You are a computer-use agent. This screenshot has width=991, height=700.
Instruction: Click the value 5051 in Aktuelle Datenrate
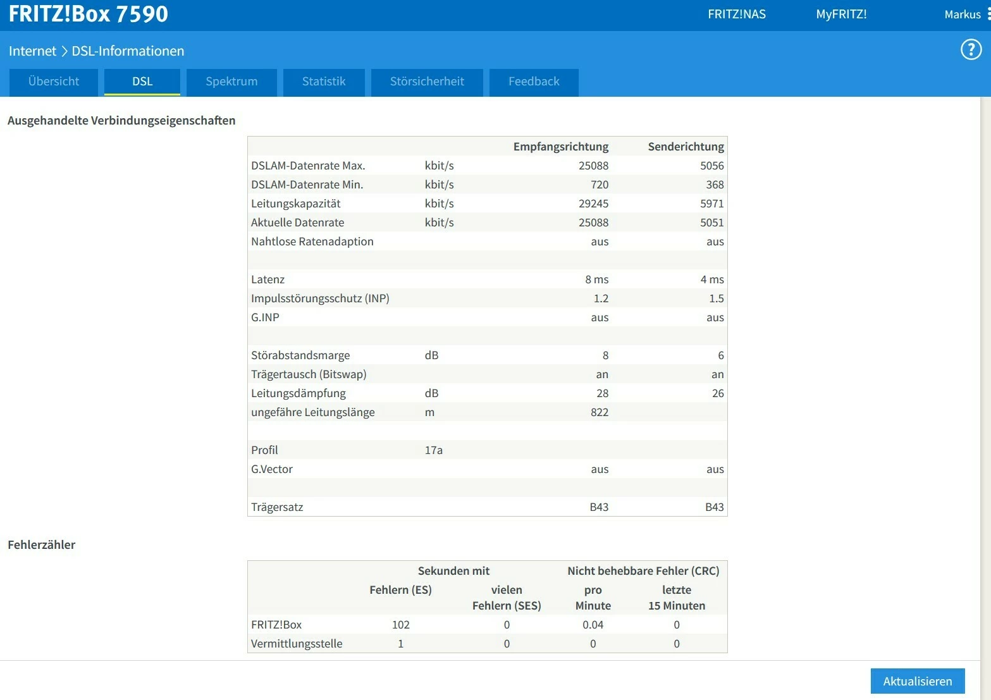tap(711, 223)
